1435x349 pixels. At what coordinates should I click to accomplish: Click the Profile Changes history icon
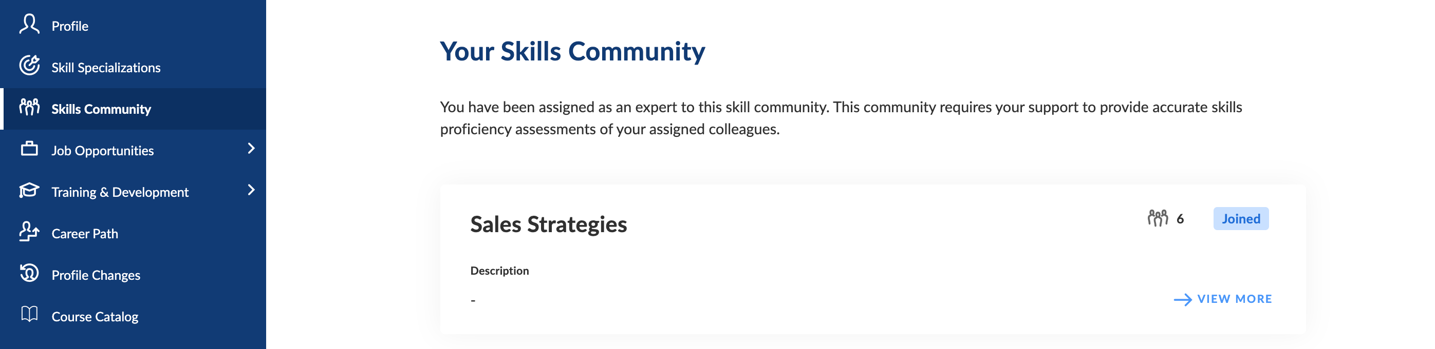(29, 274)
